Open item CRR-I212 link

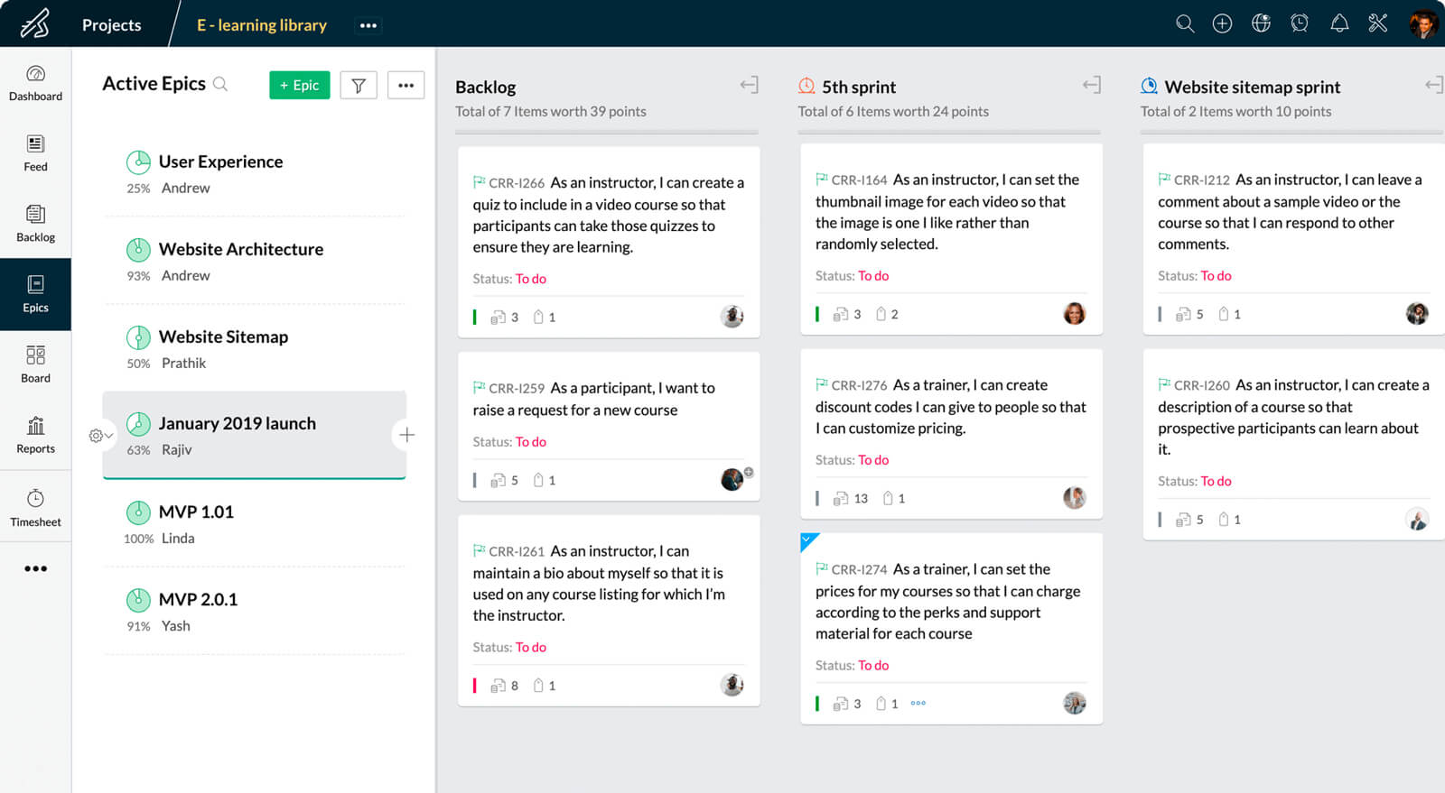pyautogui.click(x=1202, y=180)
